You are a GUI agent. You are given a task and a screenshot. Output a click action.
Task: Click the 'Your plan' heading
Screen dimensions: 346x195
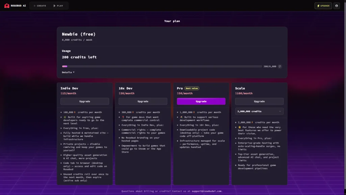172,21
